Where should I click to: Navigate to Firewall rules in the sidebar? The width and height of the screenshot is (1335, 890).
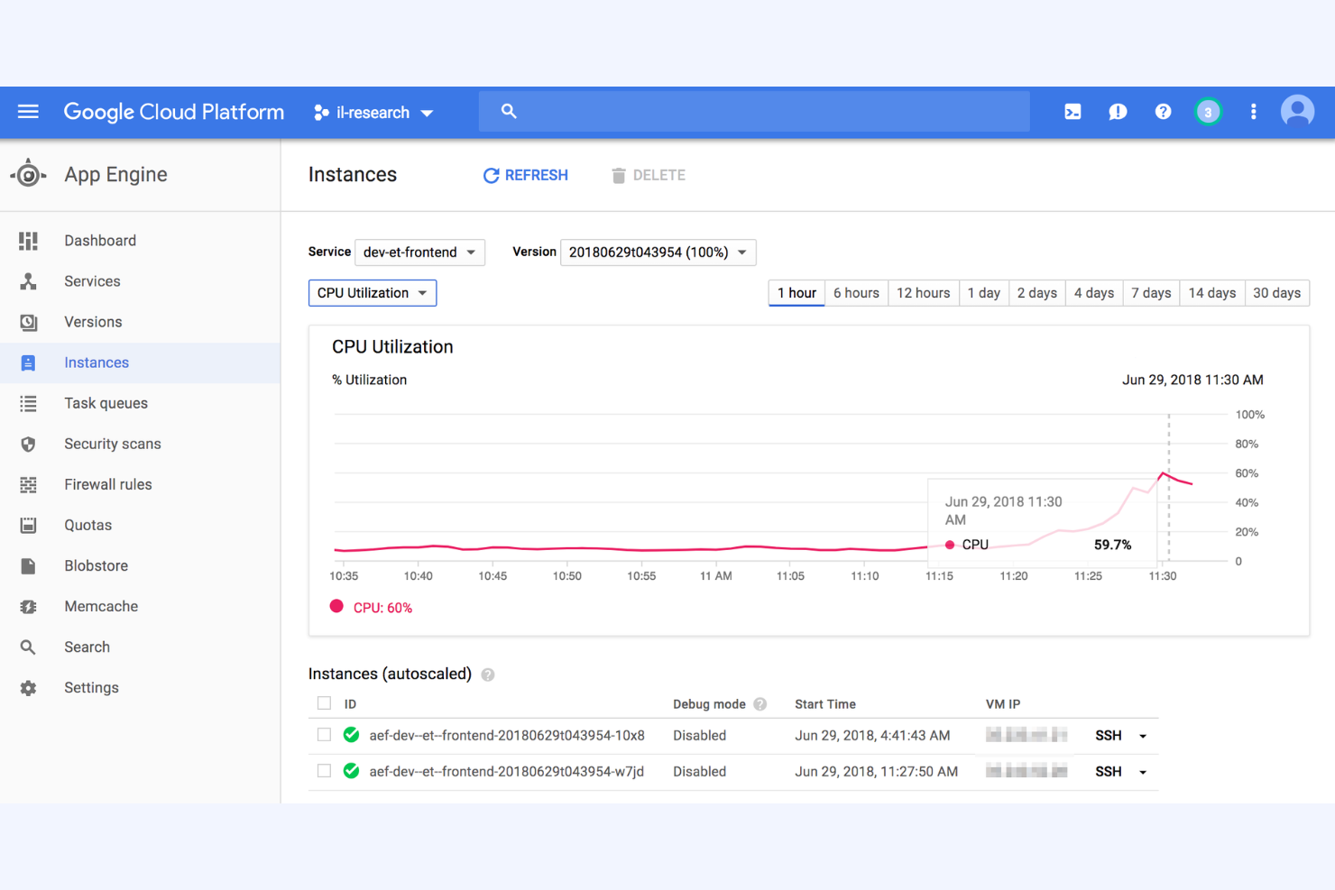28,484
